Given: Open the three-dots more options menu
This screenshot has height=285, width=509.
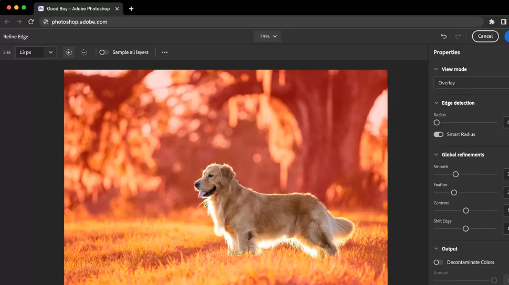Looking at the screenshot, I should [x=165, y=52].
